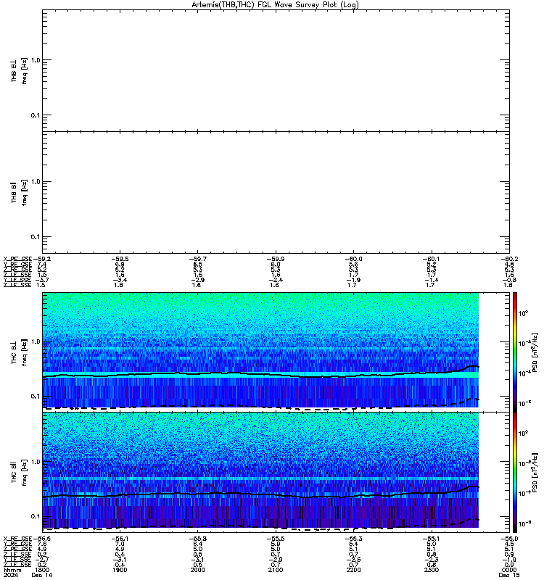Click the 1800 time tick label
Image resolution: width=544 pixels, height=580 pixels.
(x=42, y=570)
